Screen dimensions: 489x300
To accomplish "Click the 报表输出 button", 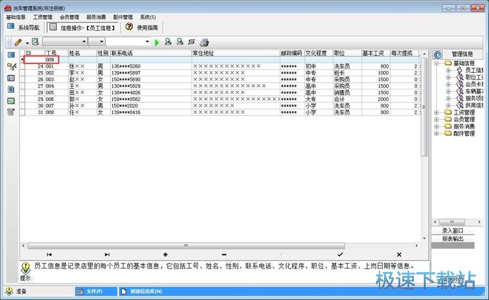I will [453, 239].
